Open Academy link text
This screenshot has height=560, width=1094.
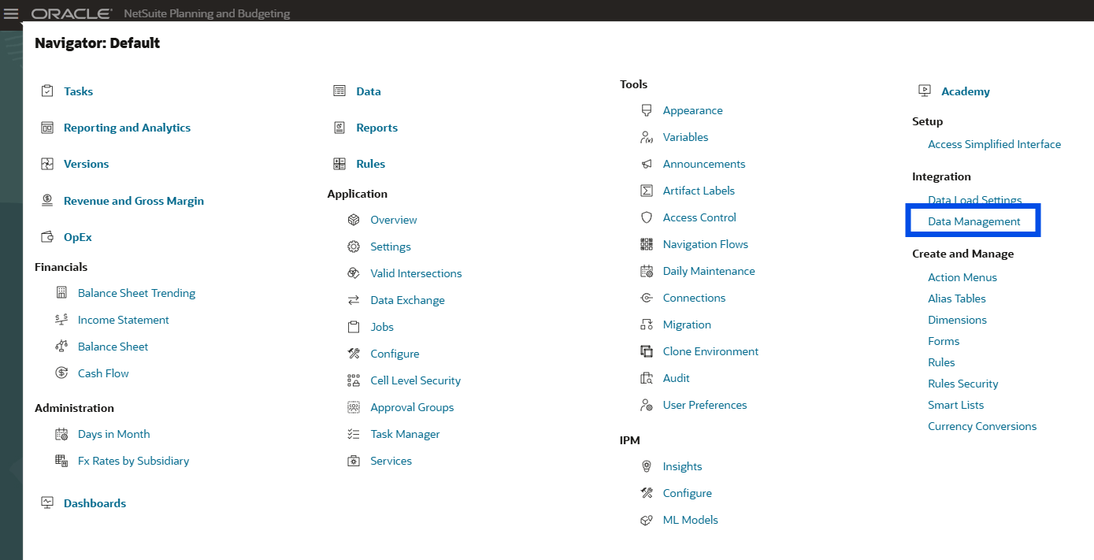[966, 91]
